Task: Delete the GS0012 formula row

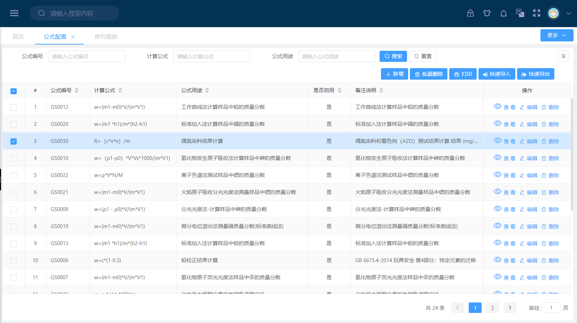Action: (x=550, y=107)
